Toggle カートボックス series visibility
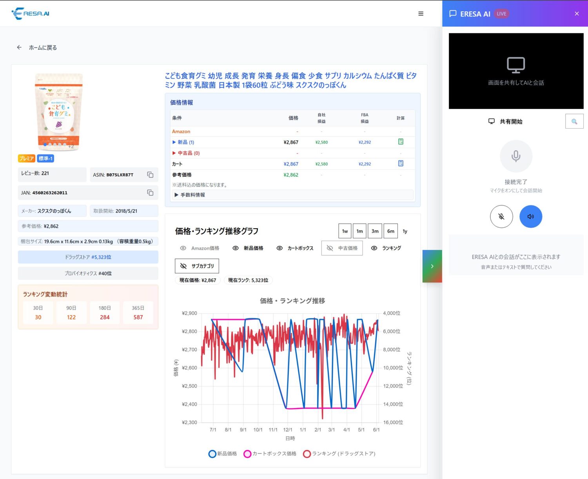 (x=295, y=248)
